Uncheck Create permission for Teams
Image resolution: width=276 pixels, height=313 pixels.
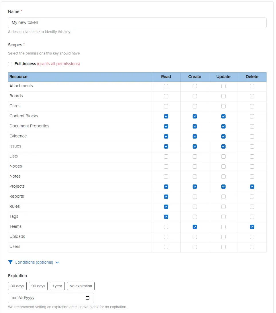pos(195,227)
